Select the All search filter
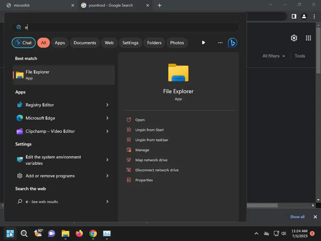This screenshot has height=241, width=321. 43,43
